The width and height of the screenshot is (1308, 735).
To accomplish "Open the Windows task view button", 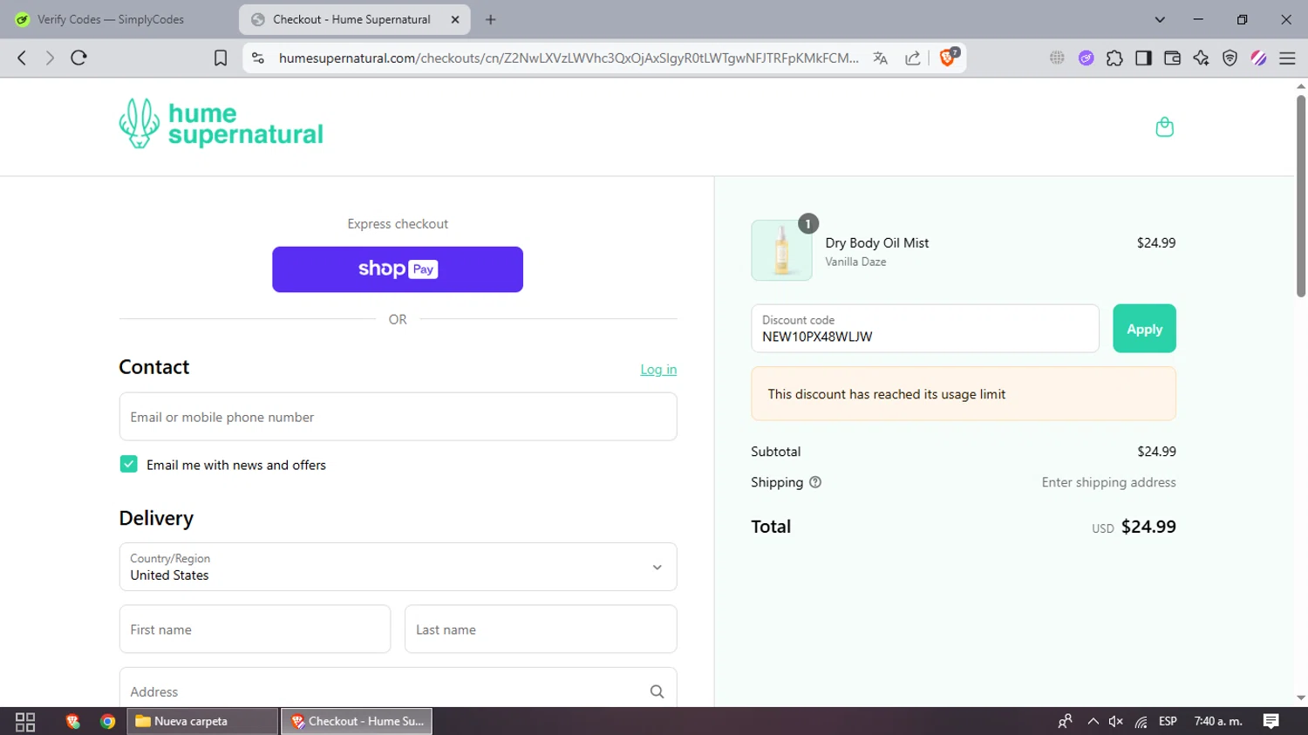I will coord(25,721).
